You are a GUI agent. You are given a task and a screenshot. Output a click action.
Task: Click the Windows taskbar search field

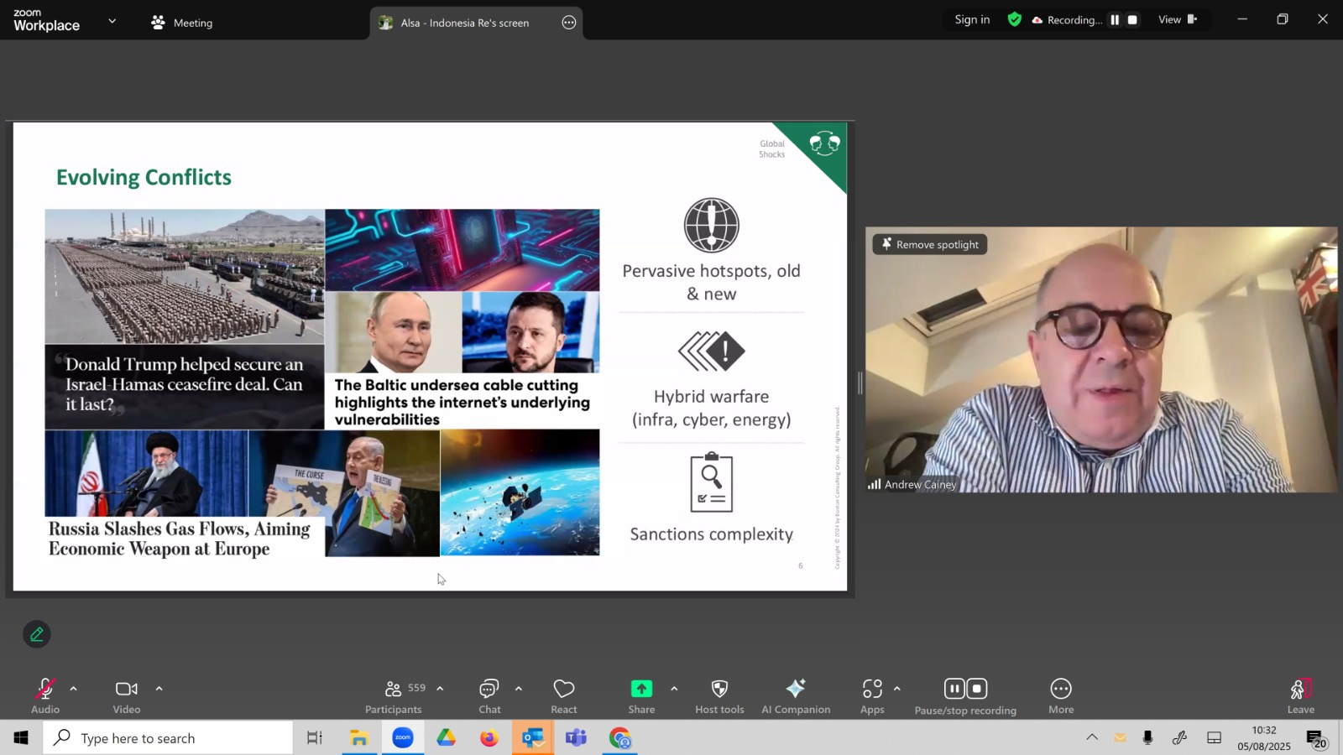coord(168,737)
